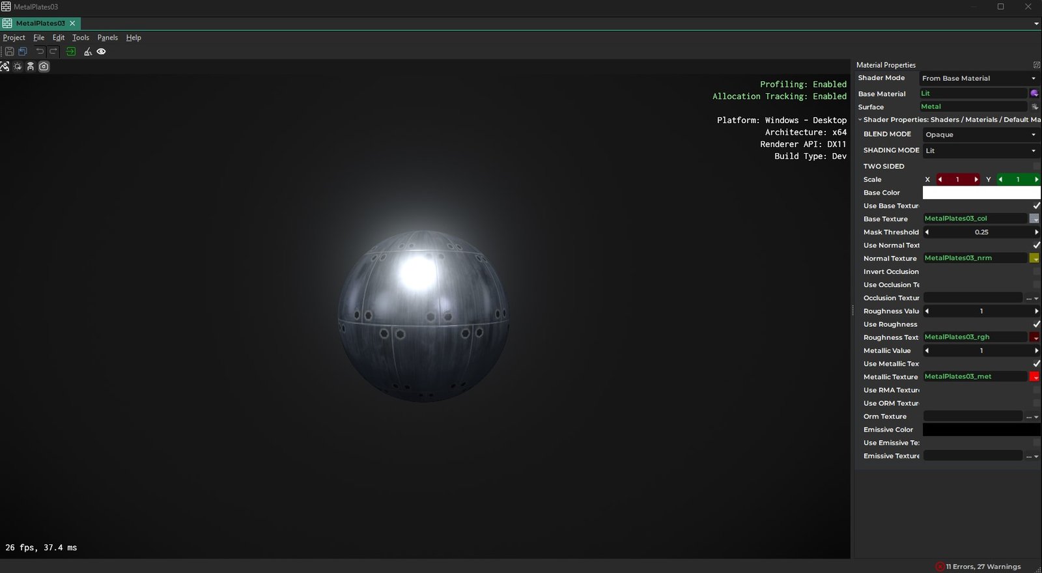Open the SHADING MODE Lit dropdown
Screen dimensions: 1042x573
click(981, 150)
